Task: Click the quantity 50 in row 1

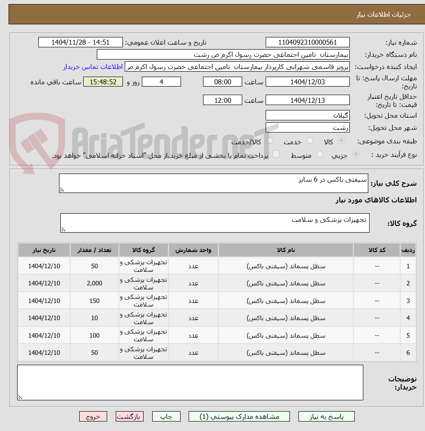Action: 95,266
